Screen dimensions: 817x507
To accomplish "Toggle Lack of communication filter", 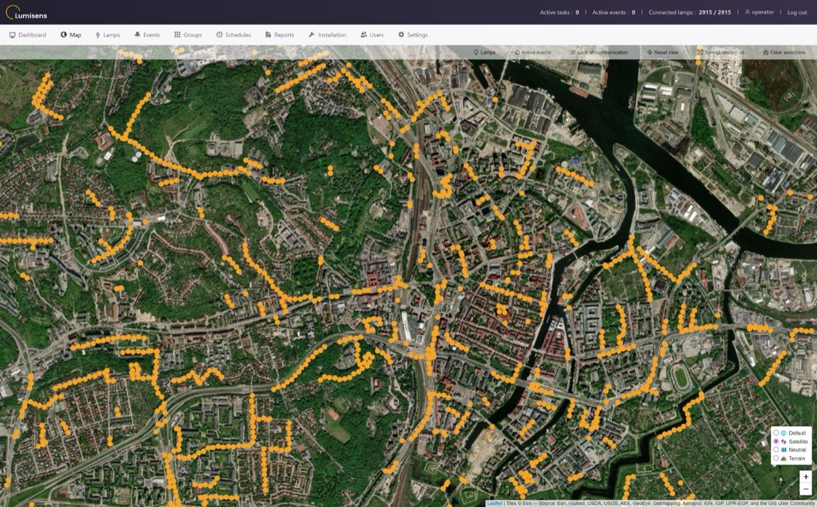I will click(598, 52).
